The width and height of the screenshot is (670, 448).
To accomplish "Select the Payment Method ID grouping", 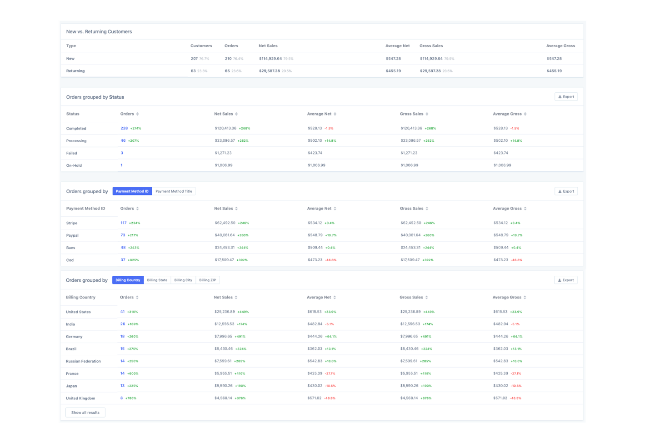I will point(132,191).
